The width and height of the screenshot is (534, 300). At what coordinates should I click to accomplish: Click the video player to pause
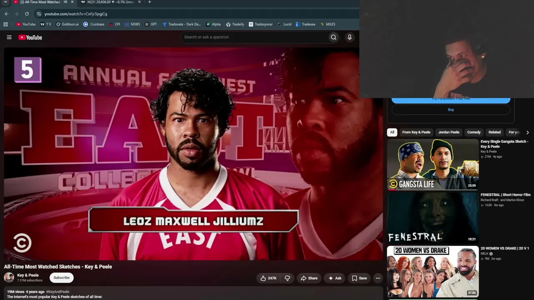pos(194,153)
